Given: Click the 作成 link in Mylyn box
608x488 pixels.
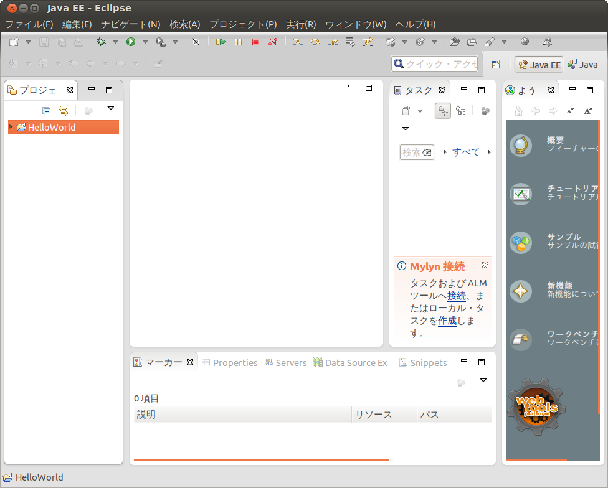Looking at the screenshot, I should [447, 321].
